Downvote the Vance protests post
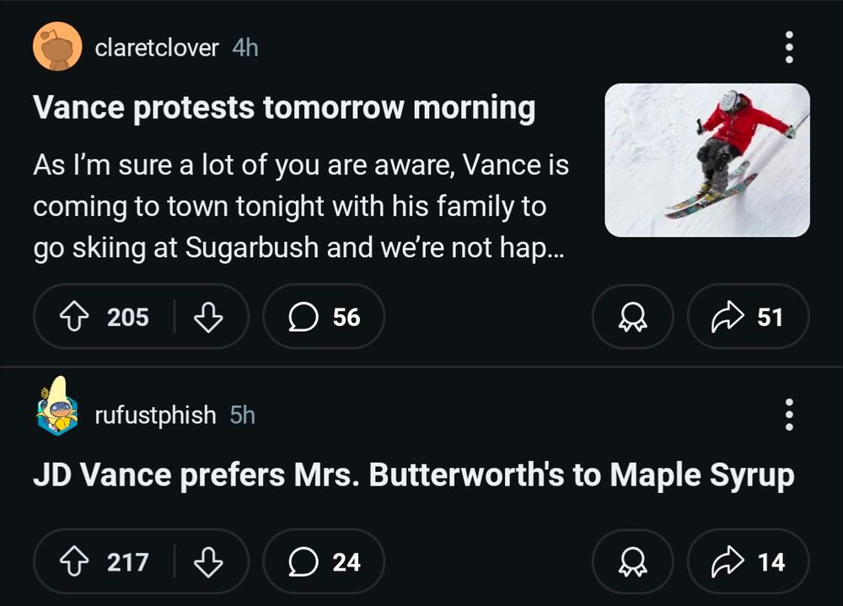The height and width of the screenshot is (606, 843). [x=208, y=317]
